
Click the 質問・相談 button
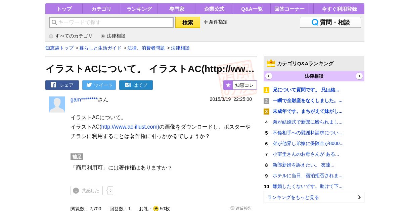tap(330, 22)
